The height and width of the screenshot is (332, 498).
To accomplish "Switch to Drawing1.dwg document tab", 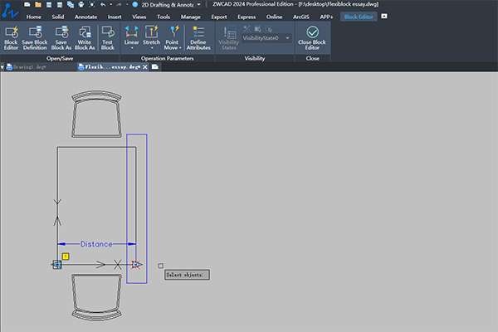I will (27, 66).
